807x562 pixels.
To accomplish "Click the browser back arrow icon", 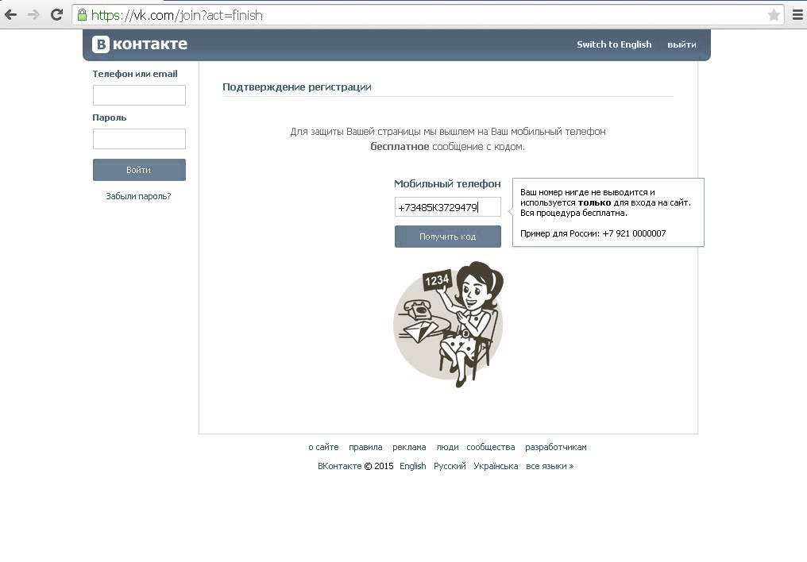I will point(10,15).
